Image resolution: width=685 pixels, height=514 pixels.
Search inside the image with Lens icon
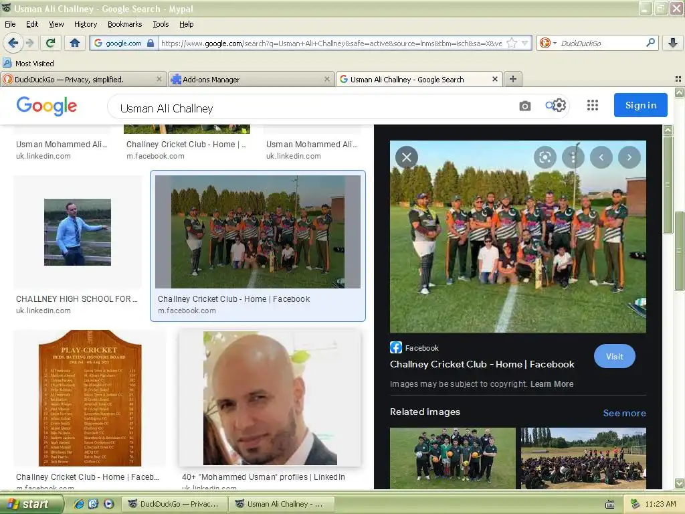pos(545,157)
